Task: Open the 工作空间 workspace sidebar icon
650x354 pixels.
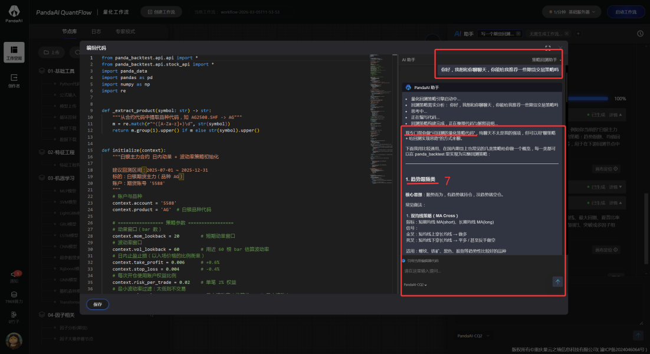Action: click(x=14, y=53)
